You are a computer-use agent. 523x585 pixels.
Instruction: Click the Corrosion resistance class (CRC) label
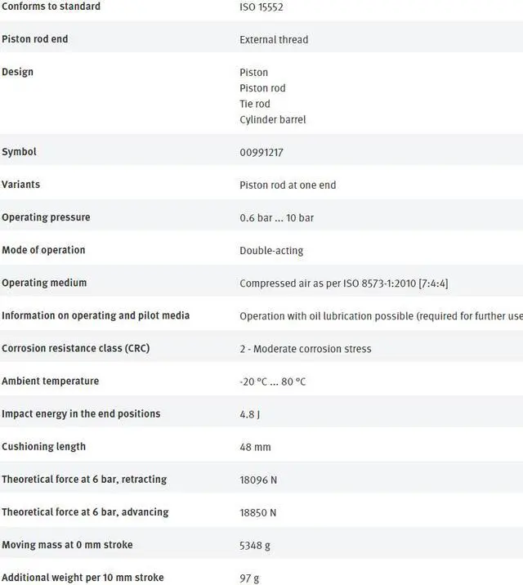click(75, 348)
